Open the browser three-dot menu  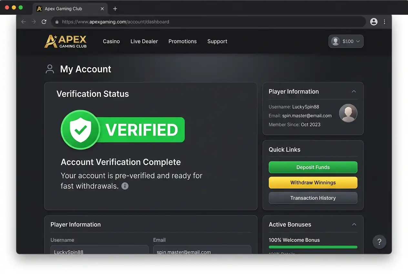(384, 22)
